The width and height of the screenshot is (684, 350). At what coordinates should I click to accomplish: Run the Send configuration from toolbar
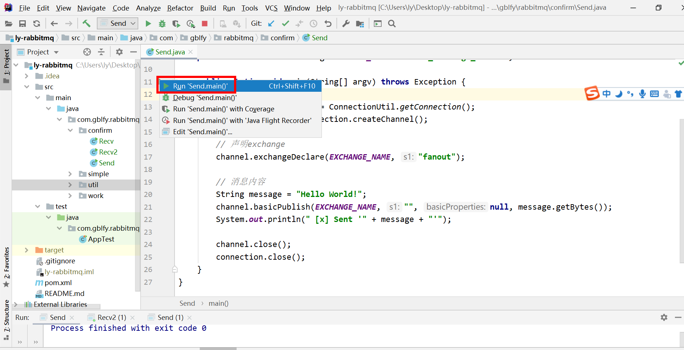(x=148, y=24)
